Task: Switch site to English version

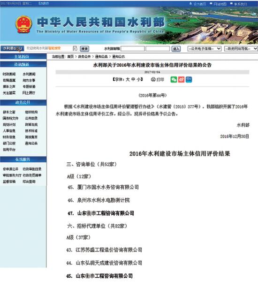Action: coord(44,3)
